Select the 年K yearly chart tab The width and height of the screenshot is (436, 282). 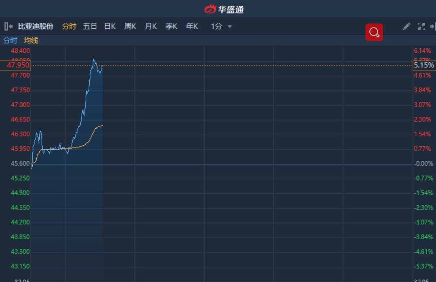click(192, 26)
